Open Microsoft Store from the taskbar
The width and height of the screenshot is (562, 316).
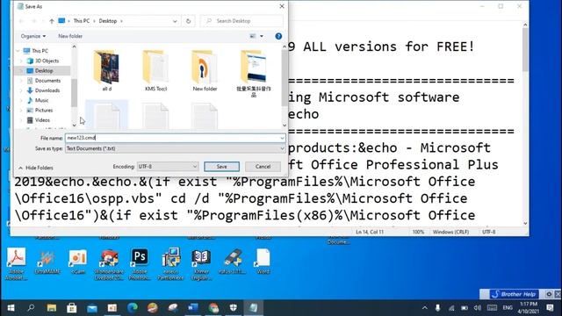click(x=72, y=308)
